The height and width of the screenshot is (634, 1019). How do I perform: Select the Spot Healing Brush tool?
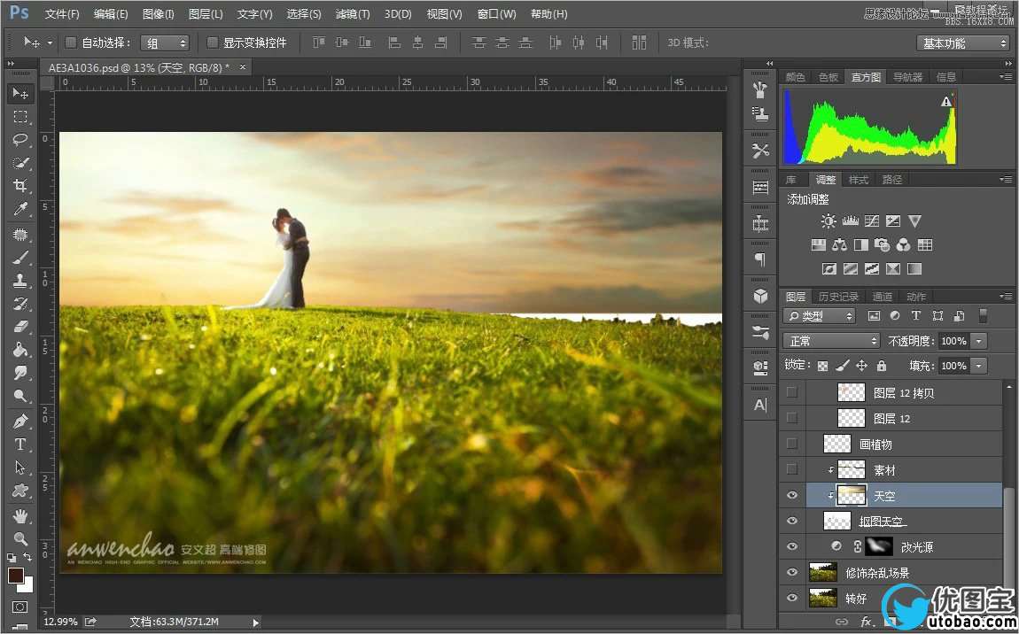click(20, 234)
